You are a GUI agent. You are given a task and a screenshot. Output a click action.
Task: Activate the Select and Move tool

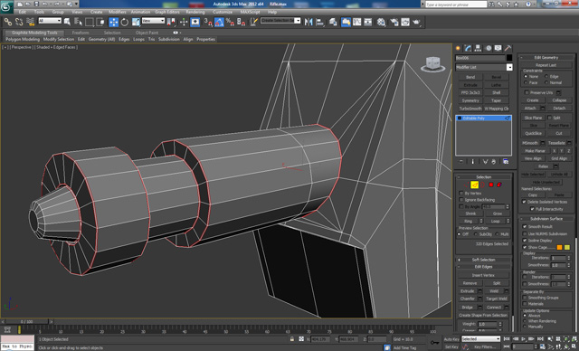point(113,22)
